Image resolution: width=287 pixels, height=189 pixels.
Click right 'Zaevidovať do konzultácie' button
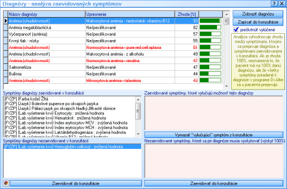214,183
